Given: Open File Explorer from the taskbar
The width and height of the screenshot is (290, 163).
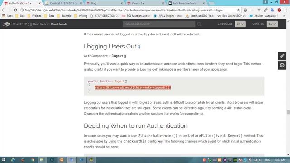Looking at the screenshot, I should coord(42,160).
